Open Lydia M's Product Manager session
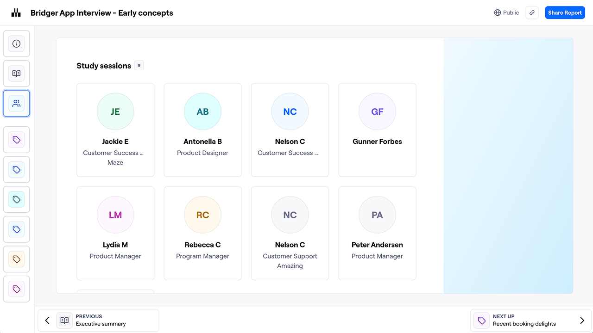Image resolution: width=593 pixels, height=333 pixels. (115, 233)
